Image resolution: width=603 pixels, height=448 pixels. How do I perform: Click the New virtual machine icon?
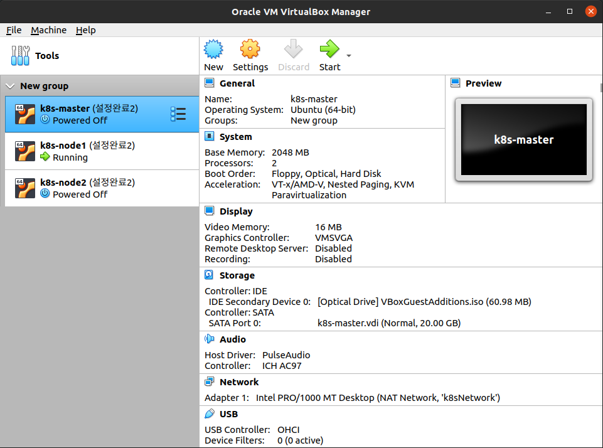pyautogui.click(x=213, y=49)
